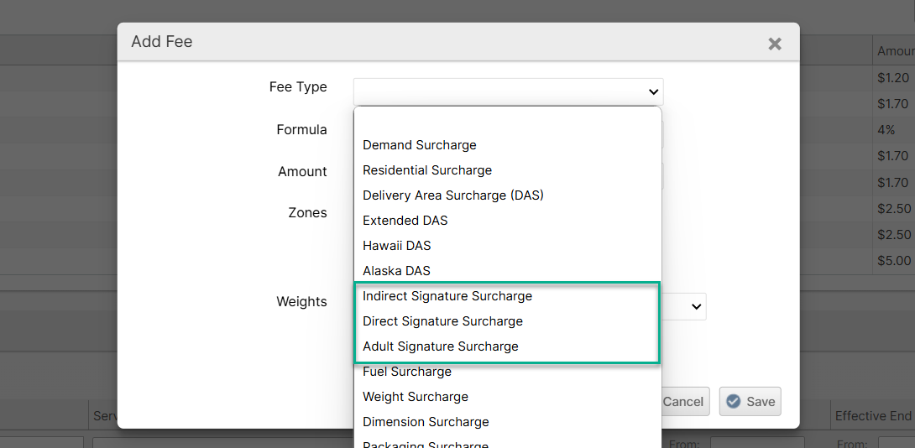Choose Indirect Signature Surcharge

click(447, 296)
